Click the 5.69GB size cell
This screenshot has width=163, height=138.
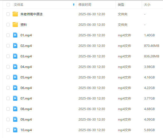(149, 130)
